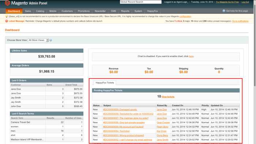Click the store view help icon
This screenshot has width=256, height=144.
50,40
